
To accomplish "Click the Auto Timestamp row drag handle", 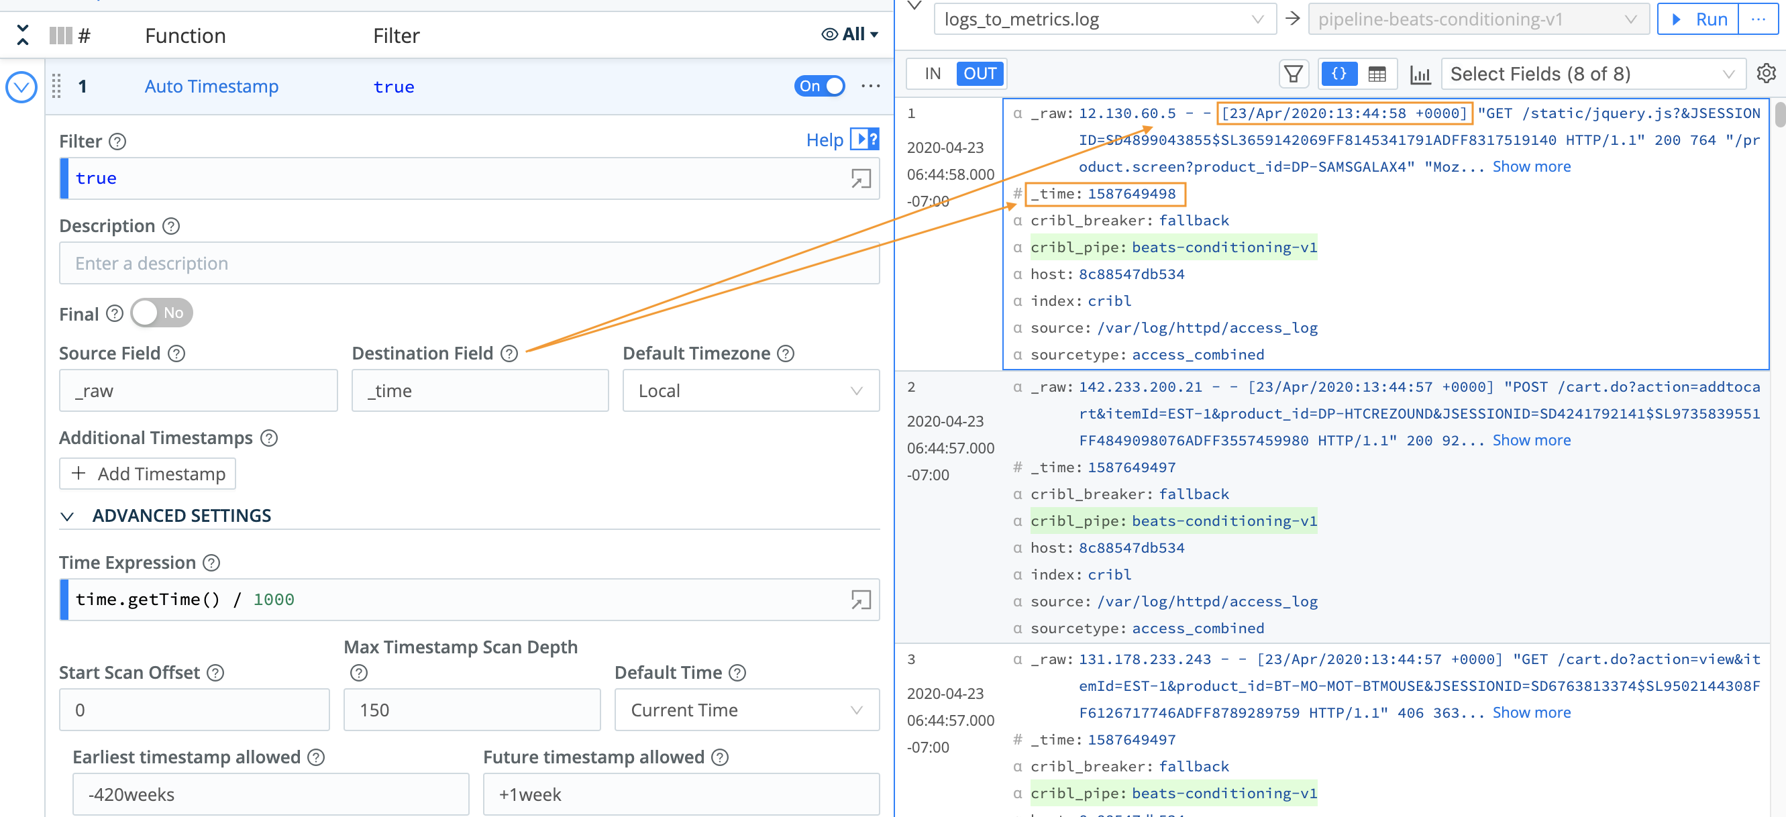I will pyautogui.click(x=57, y=87).
